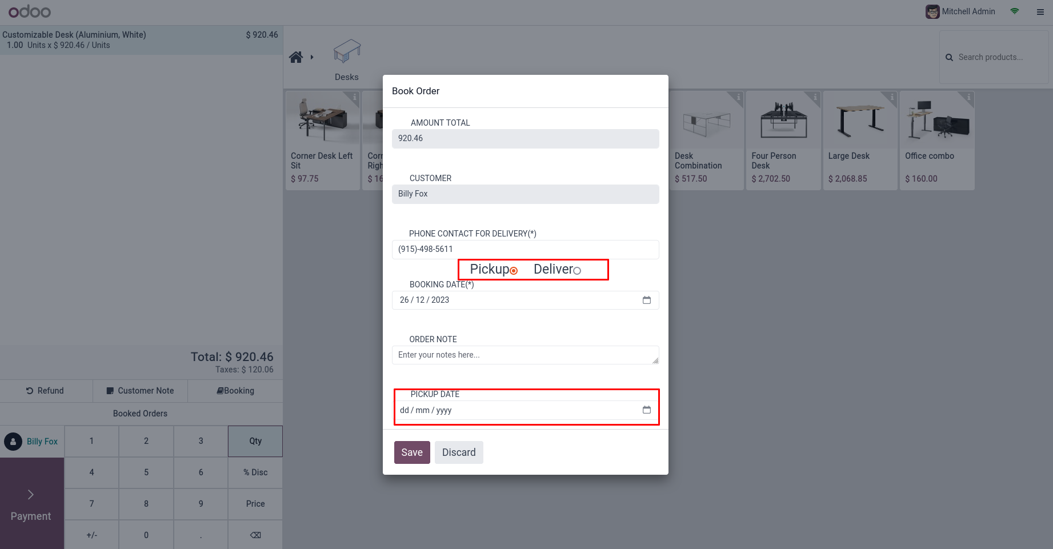The image size is (1053, 549).
Task: Save the booking order
Action: (412, 452)
